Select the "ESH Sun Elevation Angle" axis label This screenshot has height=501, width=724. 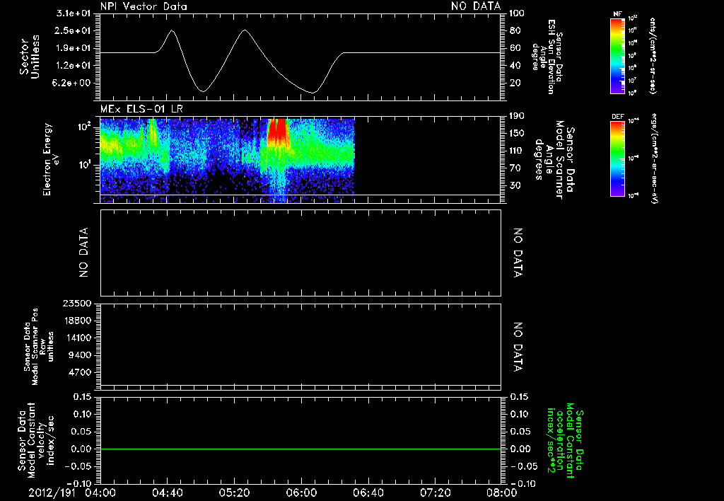(x=547, y=57)
